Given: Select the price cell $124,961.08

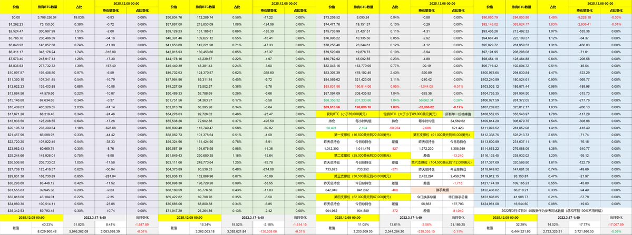Looking at the screenshot, I should [x=490, y=203].
